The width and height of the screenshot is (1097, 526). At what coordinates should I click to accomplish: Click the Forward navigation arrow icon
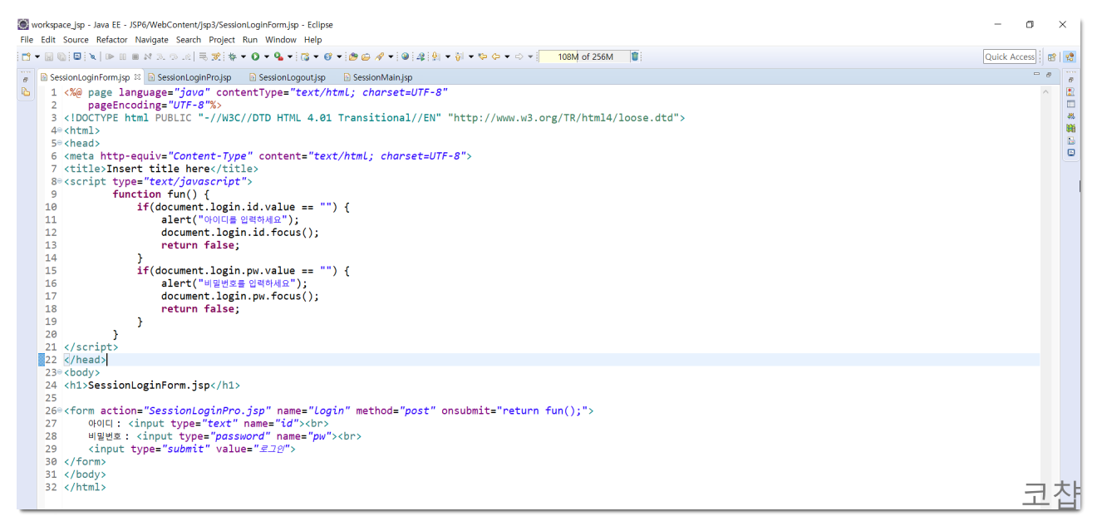pos(519,57)
